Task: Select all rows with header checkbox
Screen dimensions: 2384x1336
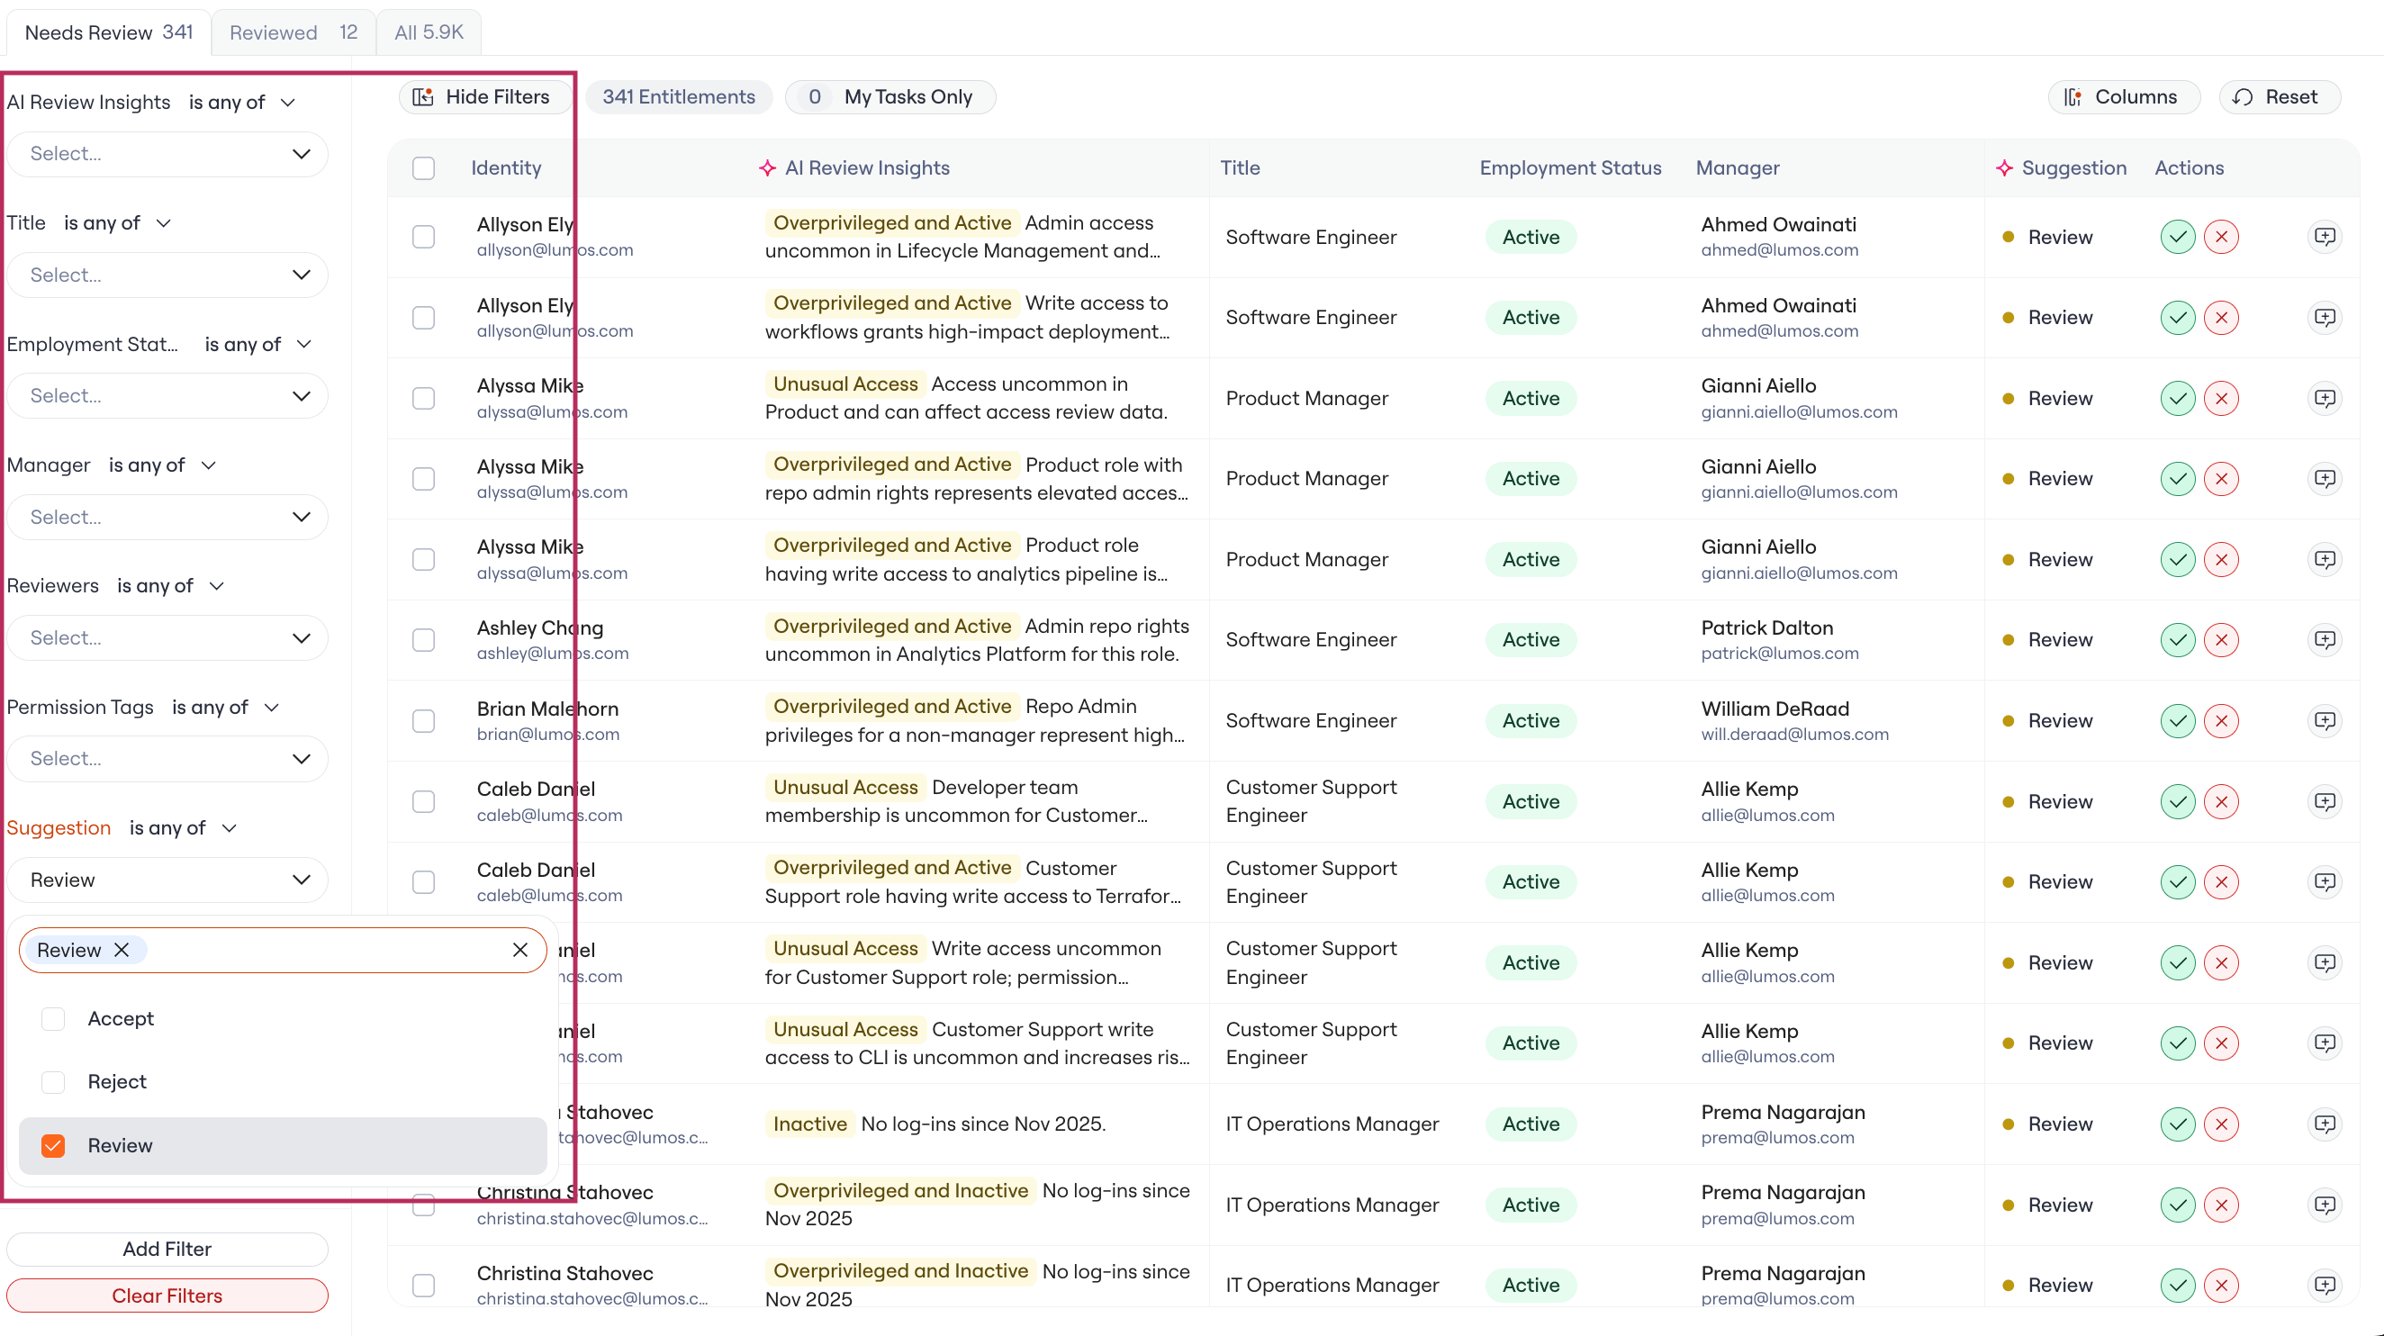Action: 423,167
